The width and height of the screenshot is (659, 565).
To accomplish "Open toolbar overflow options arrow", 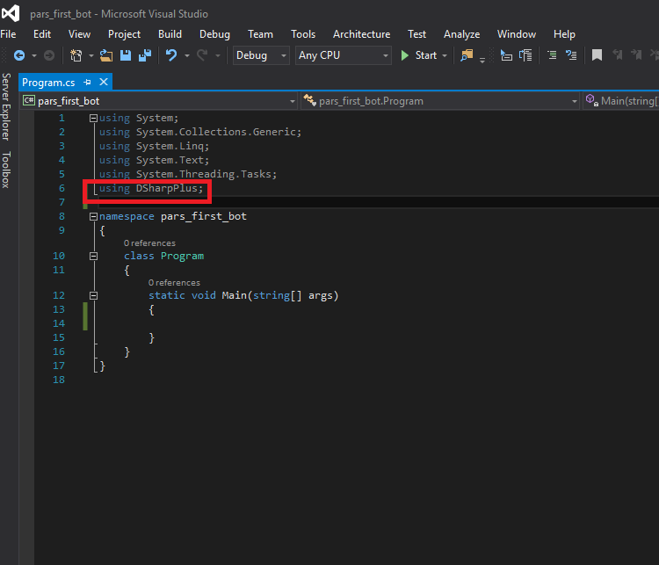I will tap(482, 61).
